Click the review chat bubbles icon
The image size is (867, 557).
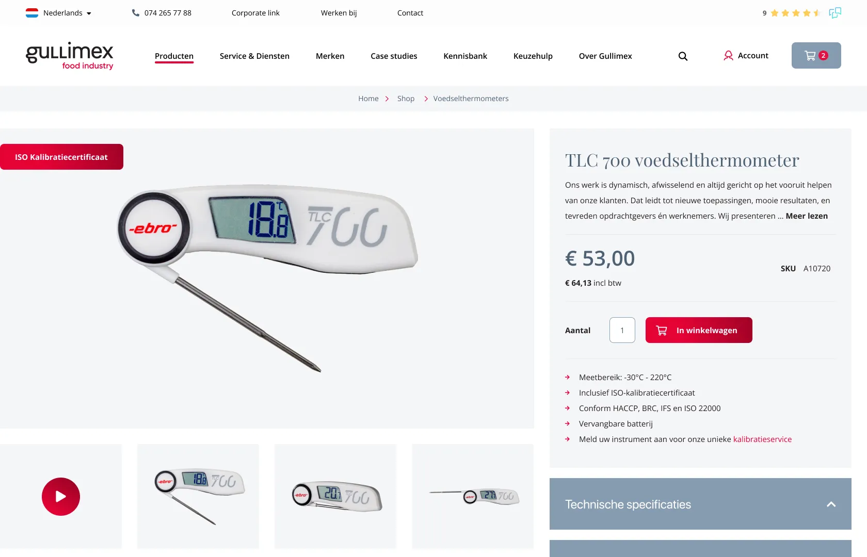point(835,13)
